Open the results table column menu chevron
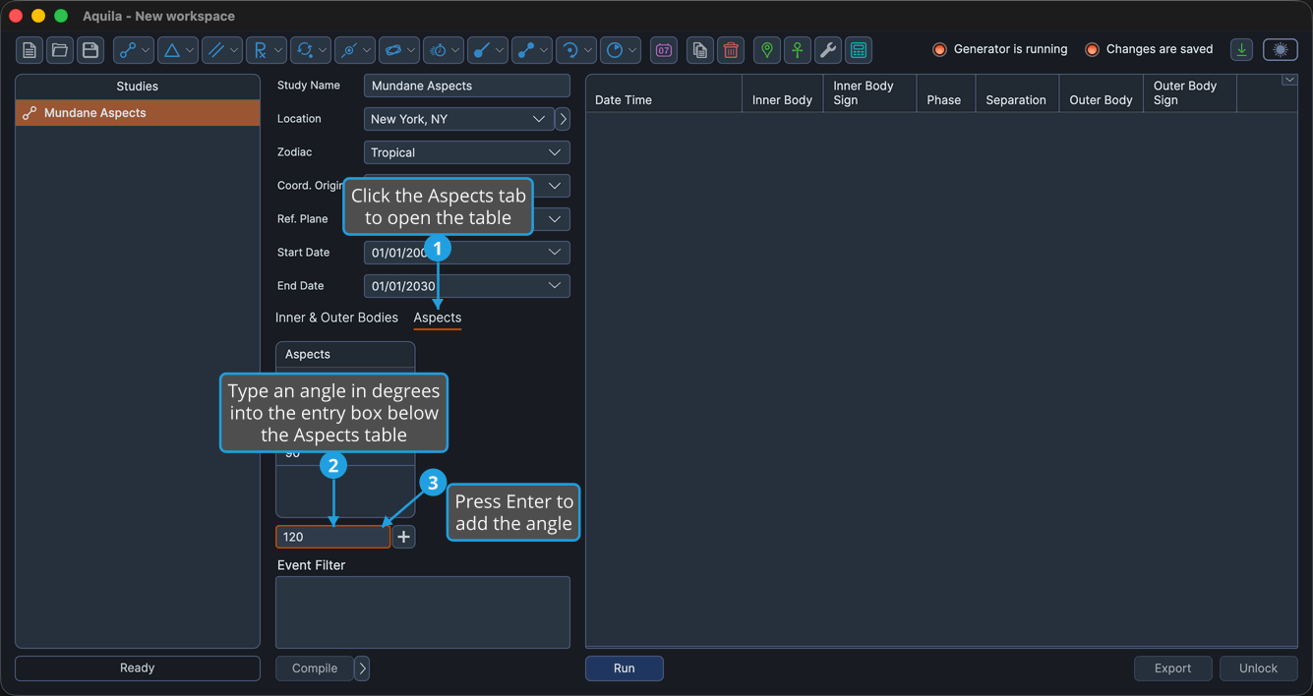The image size is (1313, 696). [1289, 81]
